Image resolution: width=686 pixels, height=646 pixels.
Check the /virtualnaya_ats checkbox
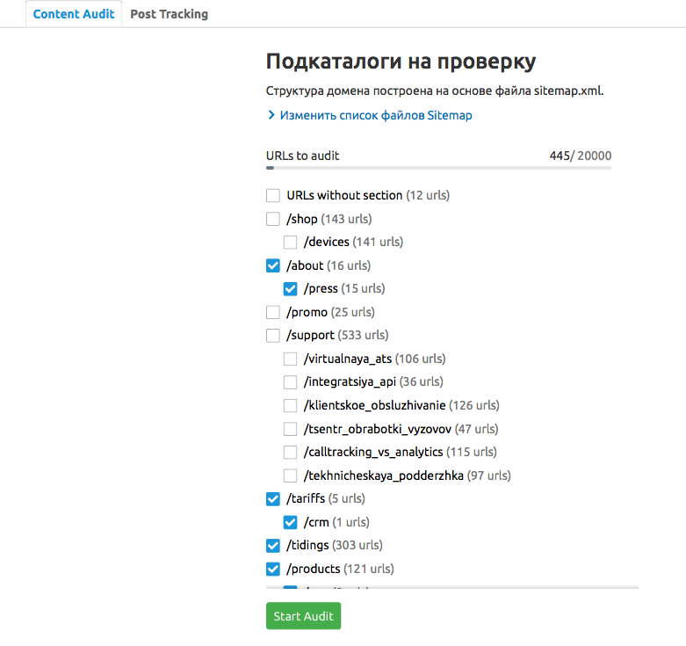(x=291, y=359)
